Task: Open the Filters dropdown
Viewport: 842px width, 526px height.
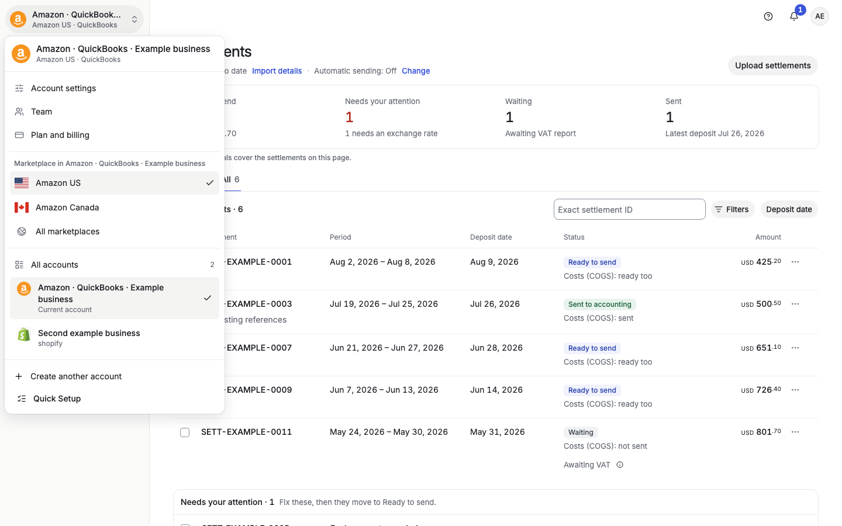Action: coord(733,209)
